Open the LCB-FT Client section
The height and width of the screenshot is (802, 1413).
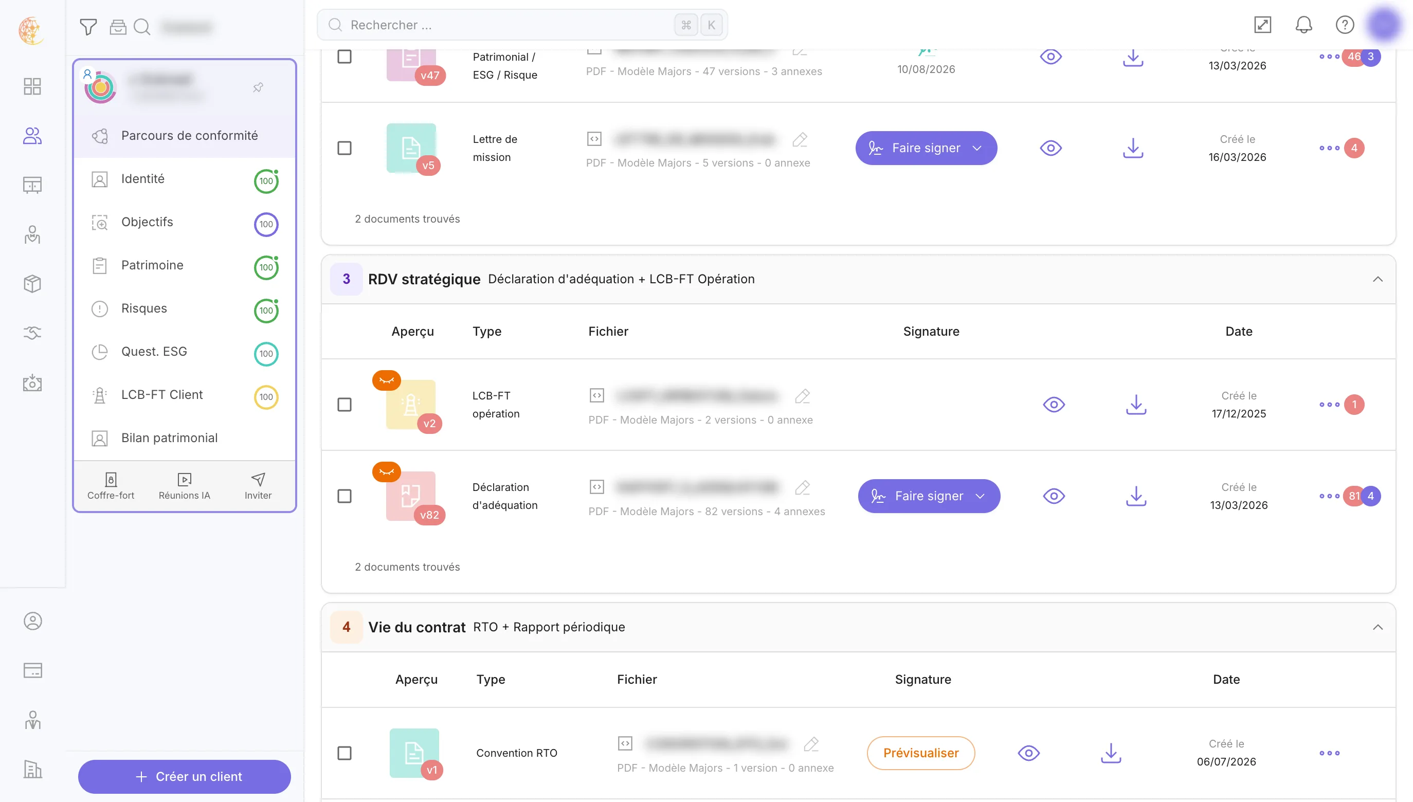(x=185, y=395)
